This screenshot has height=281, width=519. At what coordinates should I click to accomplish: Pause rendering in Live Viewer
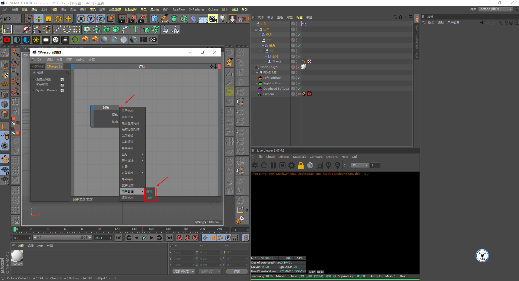273,165
